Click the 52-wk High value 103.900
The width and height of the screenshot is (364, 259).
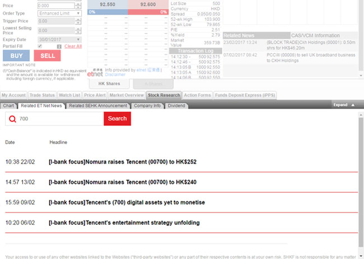(x=212, y=19)
